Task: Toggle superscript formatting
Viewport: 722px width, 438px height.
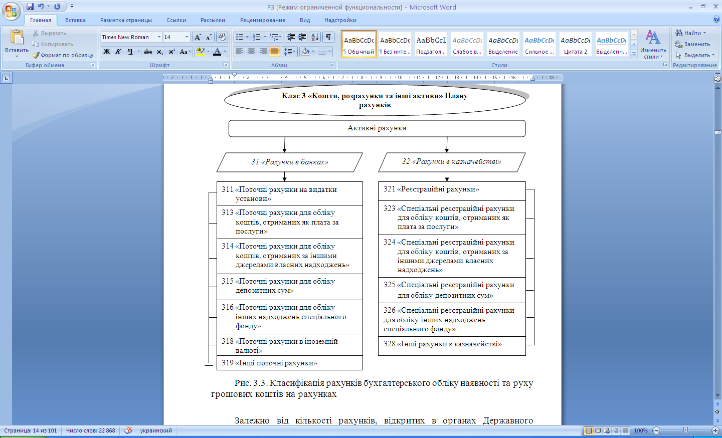Action: point(171,52)
